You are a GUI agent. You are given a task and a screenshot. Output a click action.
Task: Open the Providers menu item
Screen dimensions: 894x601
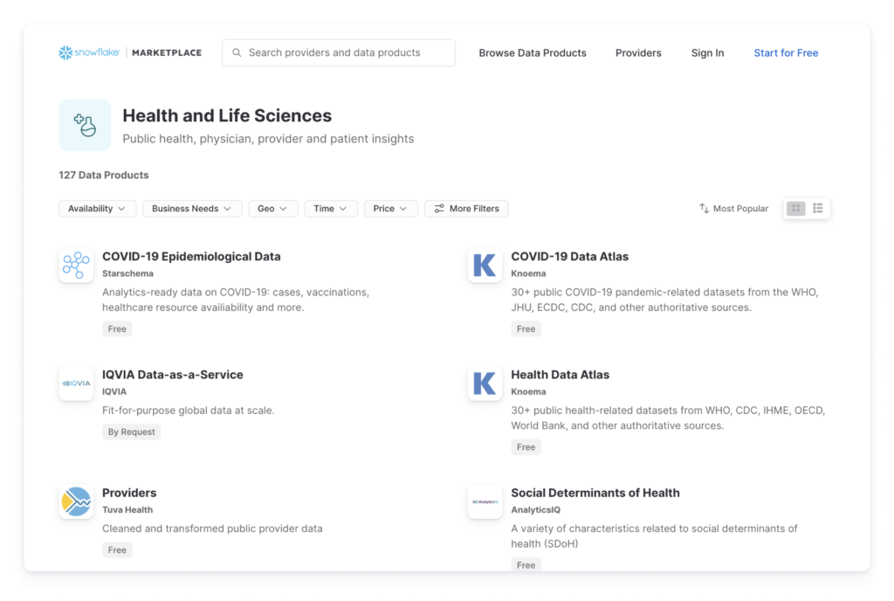pos(638,53)
